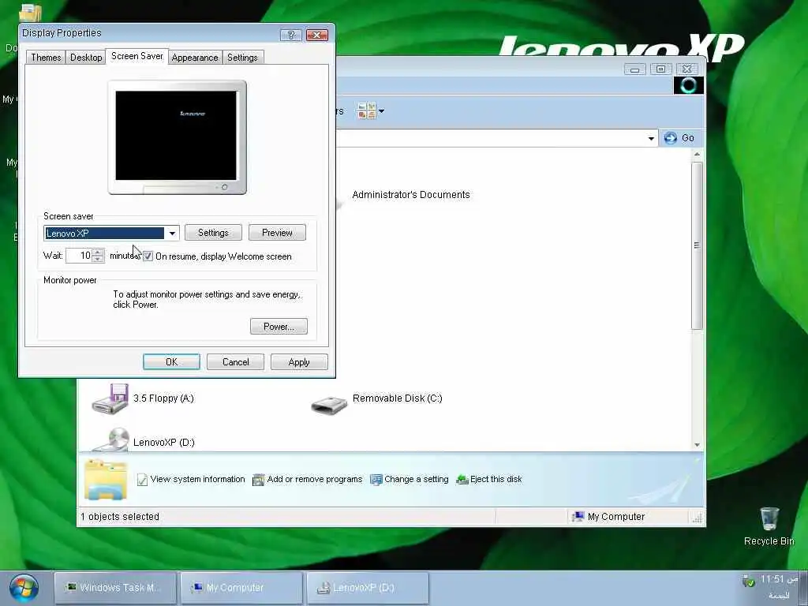Screen dimensions: 808x606
Task: Click the Add or remove programs icon
Action: pos(258,480)
